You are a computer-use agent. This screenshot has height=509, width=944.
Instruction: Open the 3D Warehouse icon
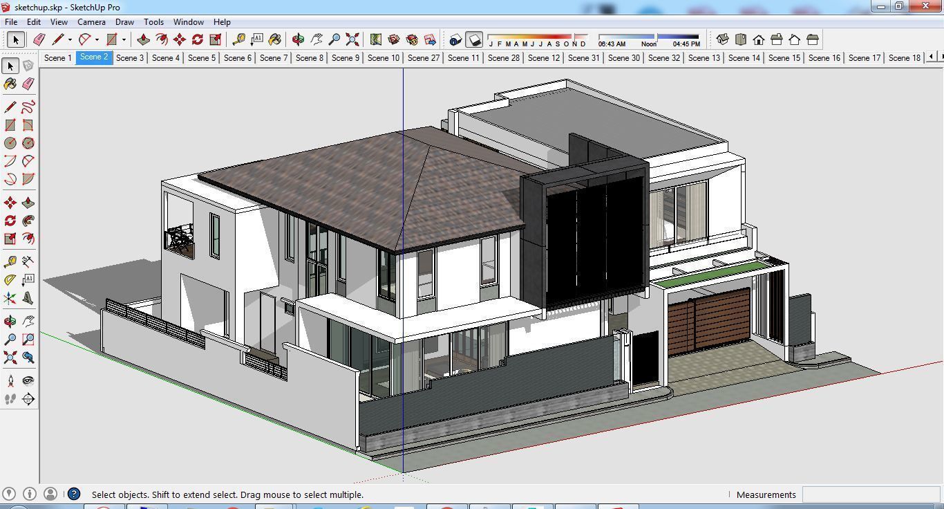(394, 39)
